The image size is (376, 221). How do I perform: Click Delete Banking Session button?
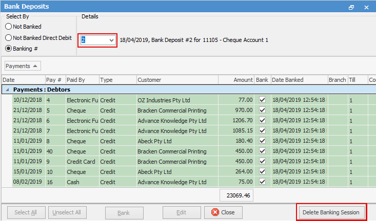click(332, 212)
